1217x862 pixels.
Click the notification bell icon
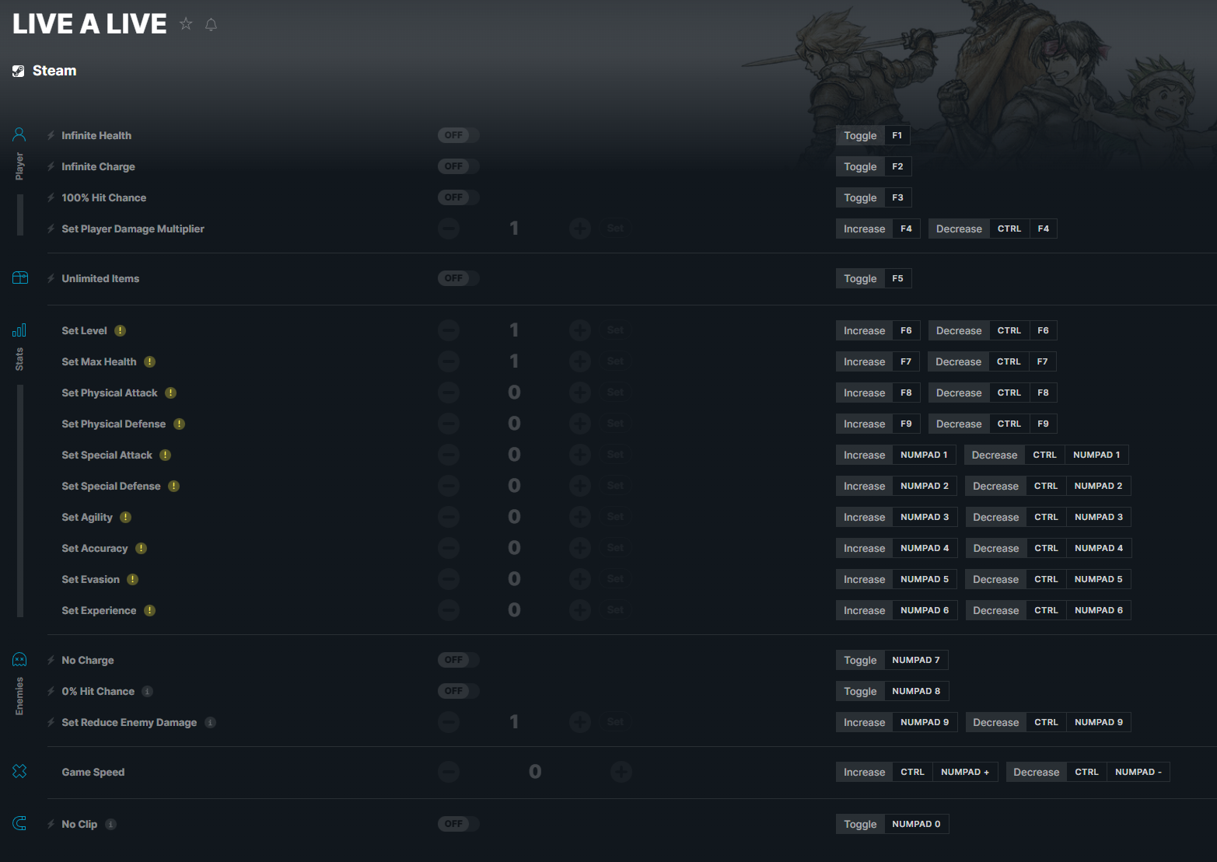click(x=211, y=24)
